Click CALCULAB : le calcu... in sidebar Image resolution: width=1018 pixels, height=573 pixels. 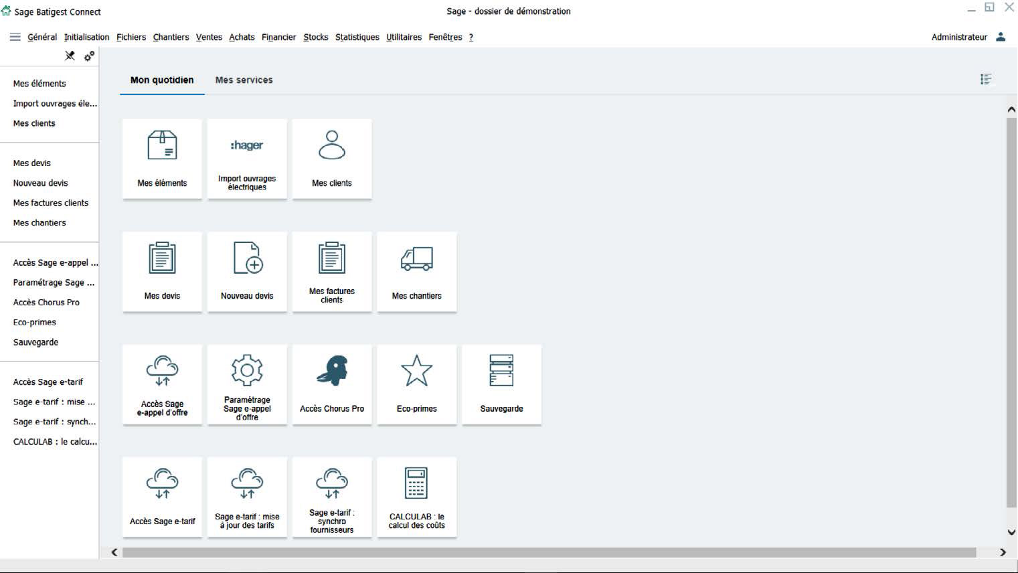pos(55,442)
